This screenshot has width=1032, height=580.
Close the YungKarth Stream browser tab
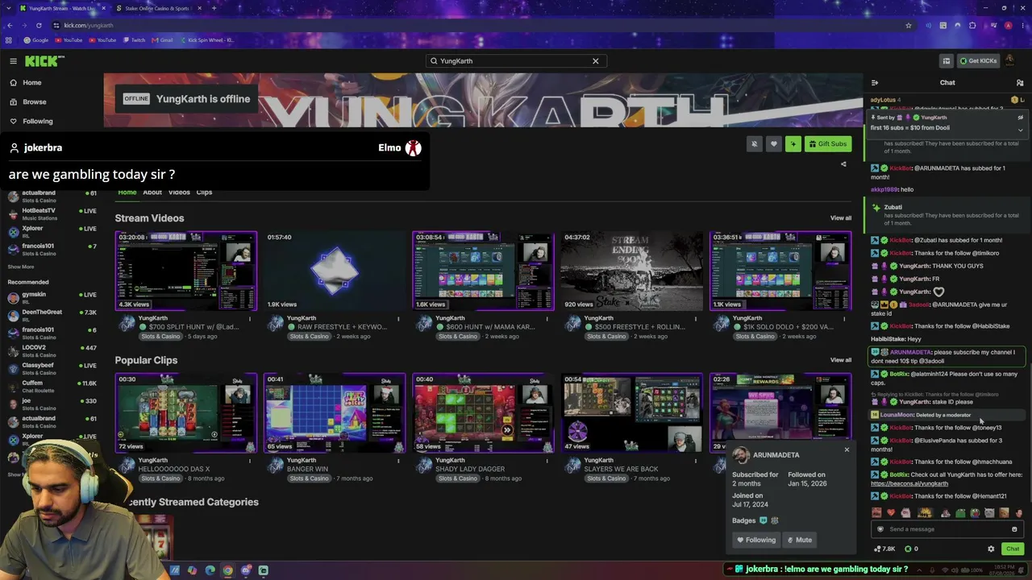click(104, 8)
